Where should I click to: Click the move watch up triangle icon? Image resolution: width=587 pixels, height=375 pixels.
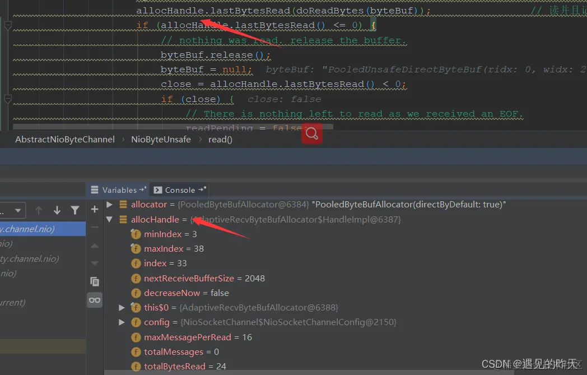tap(95, 246)
